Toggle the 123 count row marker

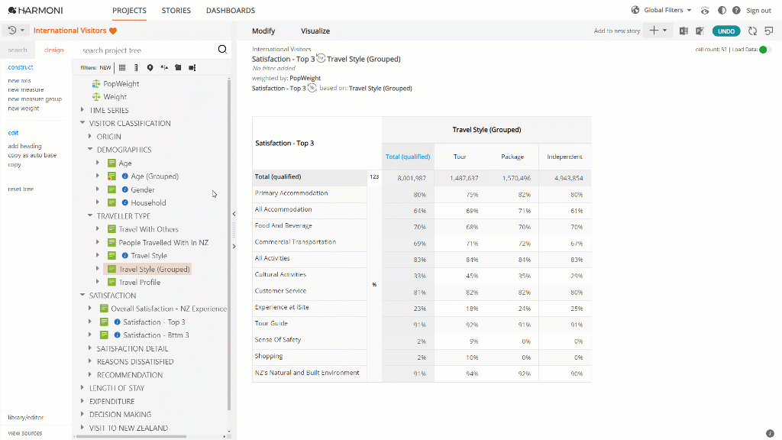point(374,177)
